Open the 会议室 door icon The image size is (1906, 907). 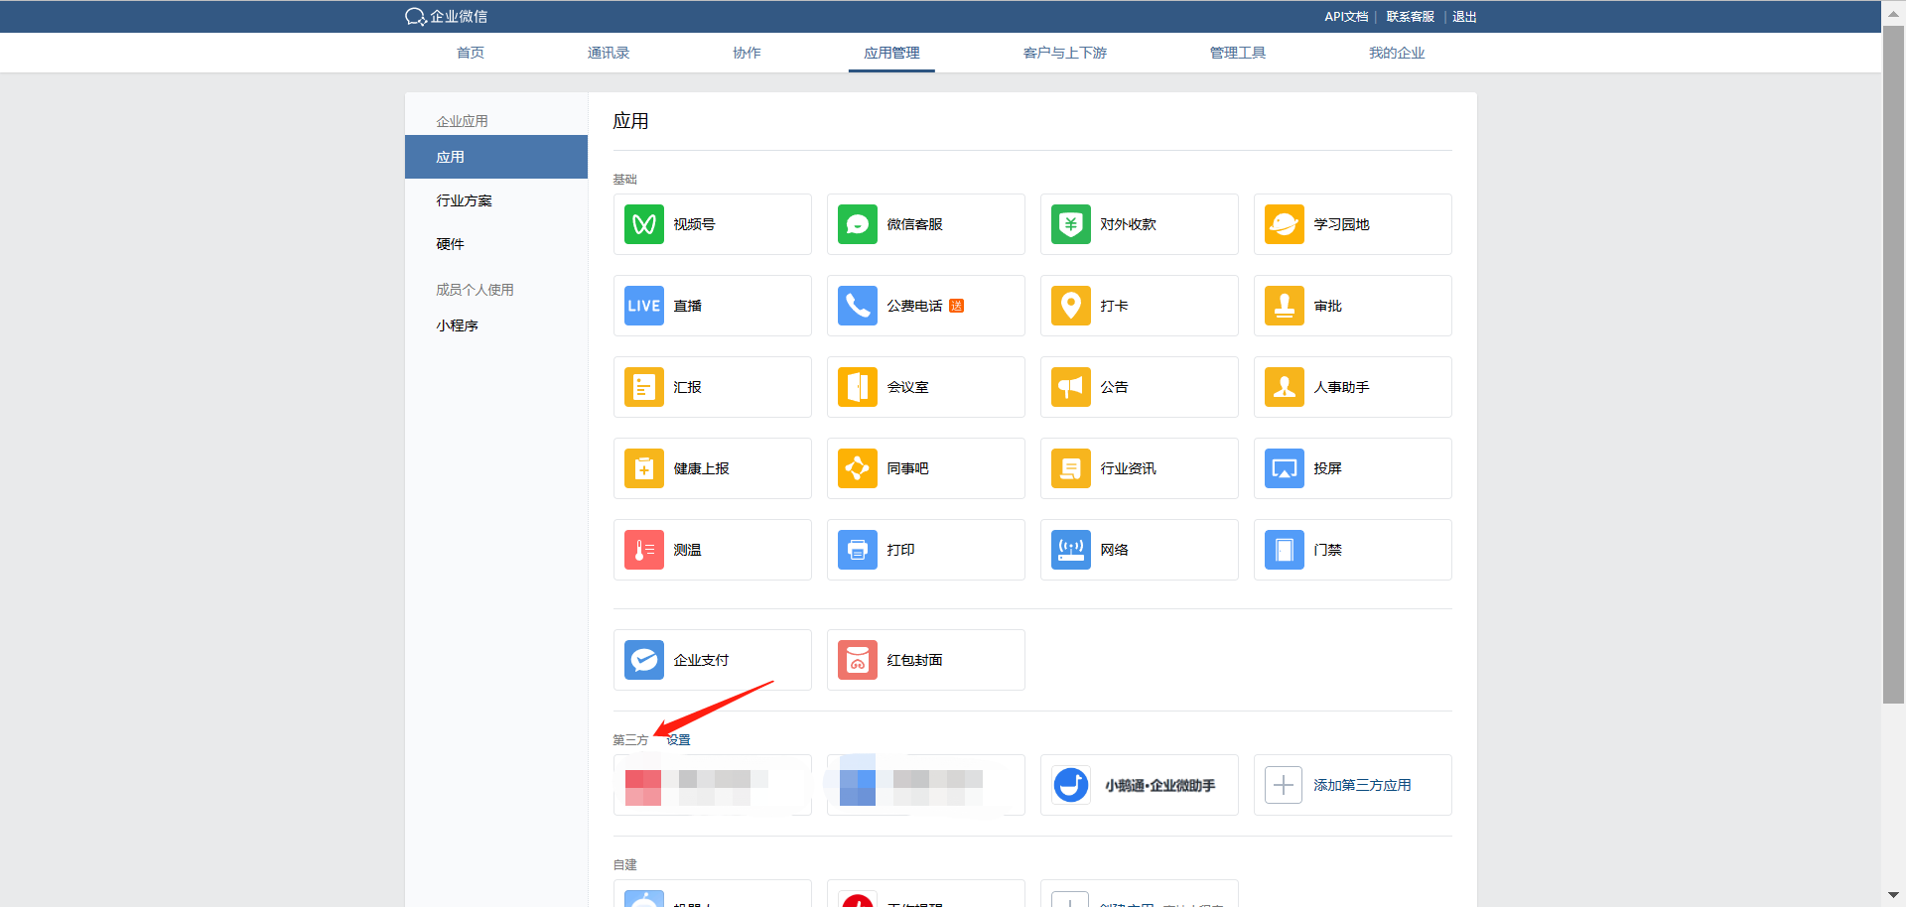click(858, 387)
